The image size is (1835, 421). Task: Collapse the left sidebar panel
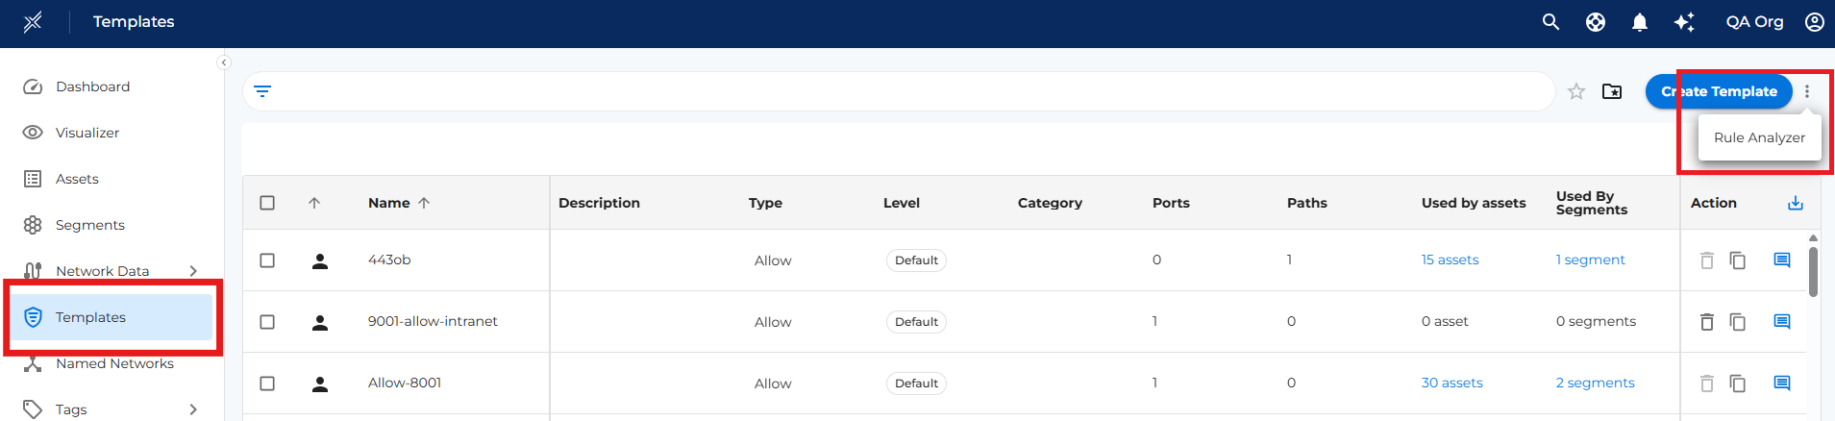point(224,62)
